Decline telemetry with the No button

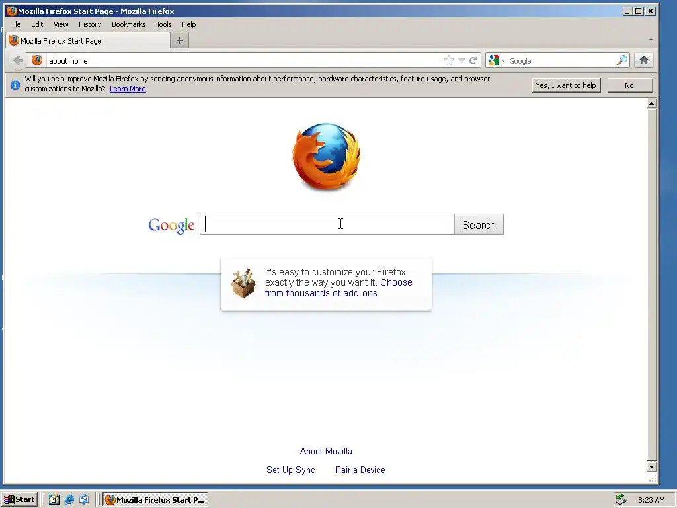click(629, 85)
